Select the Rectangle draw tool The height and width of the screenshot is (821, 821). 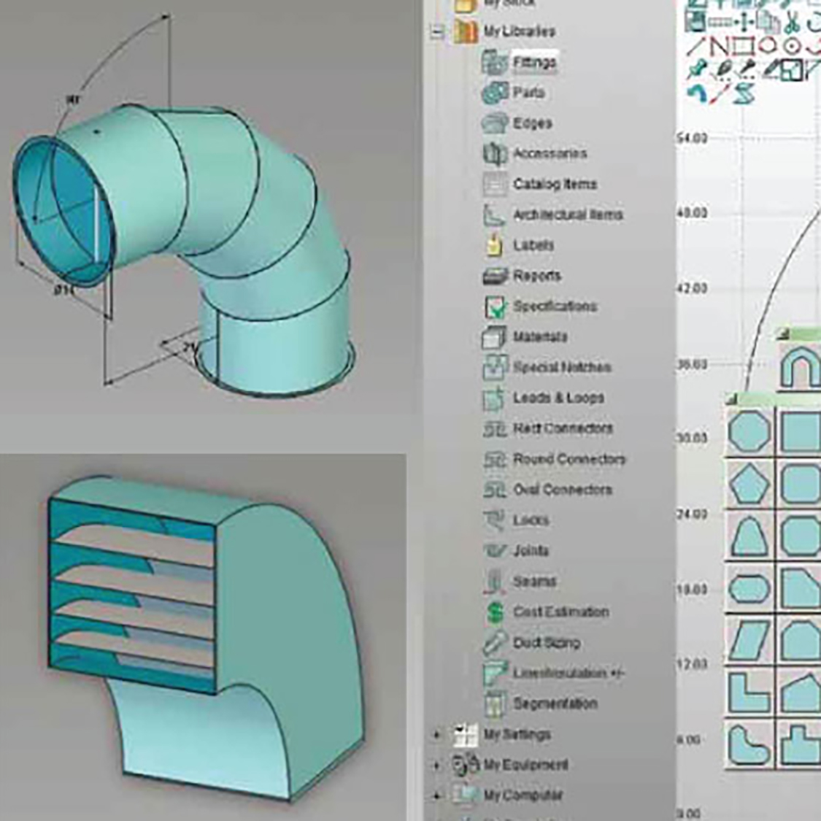(x=744, y=47)
